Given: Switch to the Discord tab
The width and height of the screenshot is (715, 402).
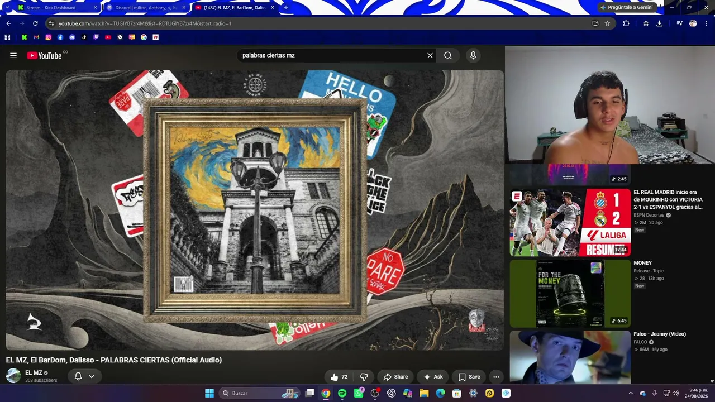Looking at the screenshot, I should click(146, 8).
